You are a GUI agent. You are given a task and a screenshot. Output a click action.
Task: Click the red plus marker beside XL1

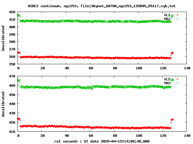(x=177, y=15)
